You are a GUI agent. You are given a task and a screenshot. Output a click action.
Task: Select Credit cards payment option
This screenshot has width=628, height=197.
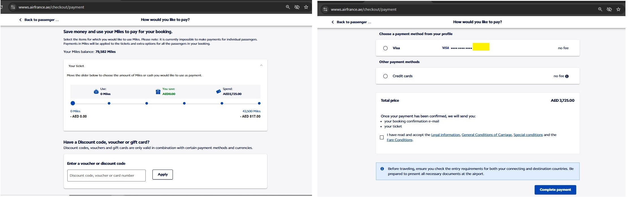(385, 76)
